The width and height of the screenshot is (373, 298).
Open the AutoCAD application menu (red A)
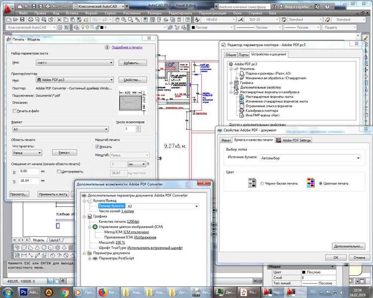point(8,8)
